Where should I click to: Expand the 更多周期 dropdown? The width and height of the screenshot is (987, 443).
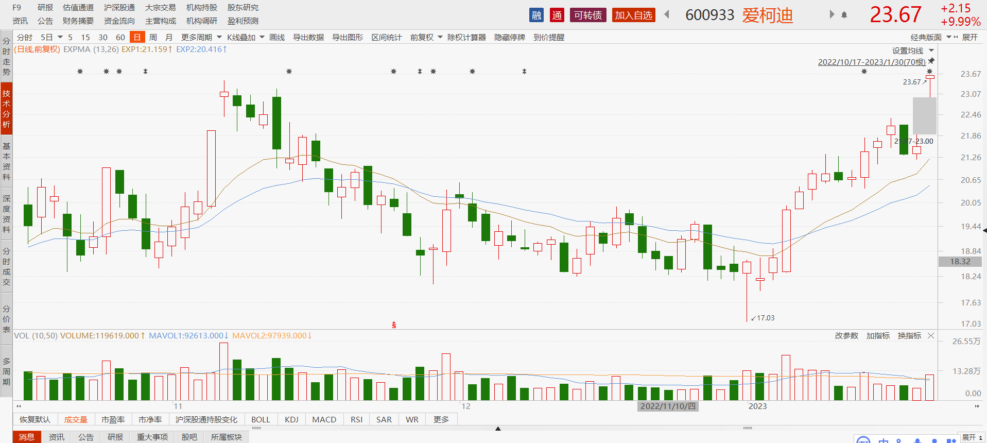click(219, 37)
